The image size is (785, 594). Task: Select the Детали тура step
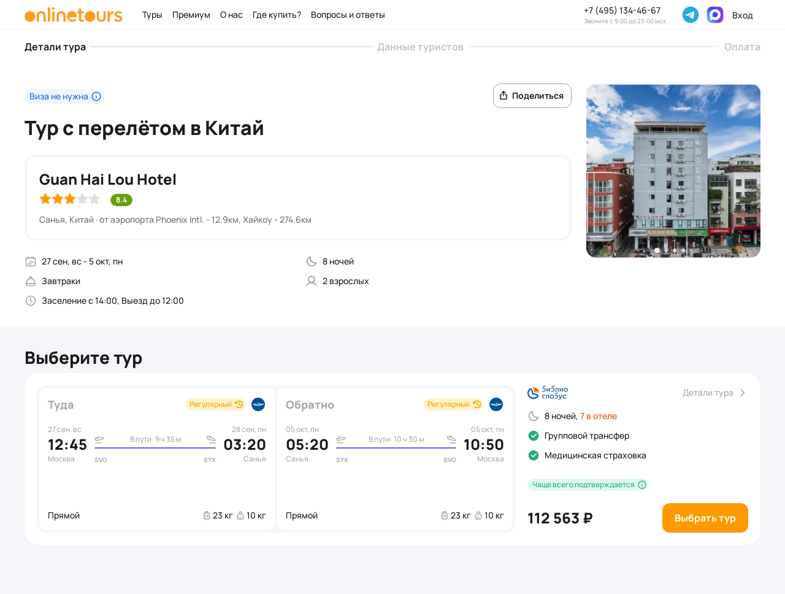click(55, 47)
